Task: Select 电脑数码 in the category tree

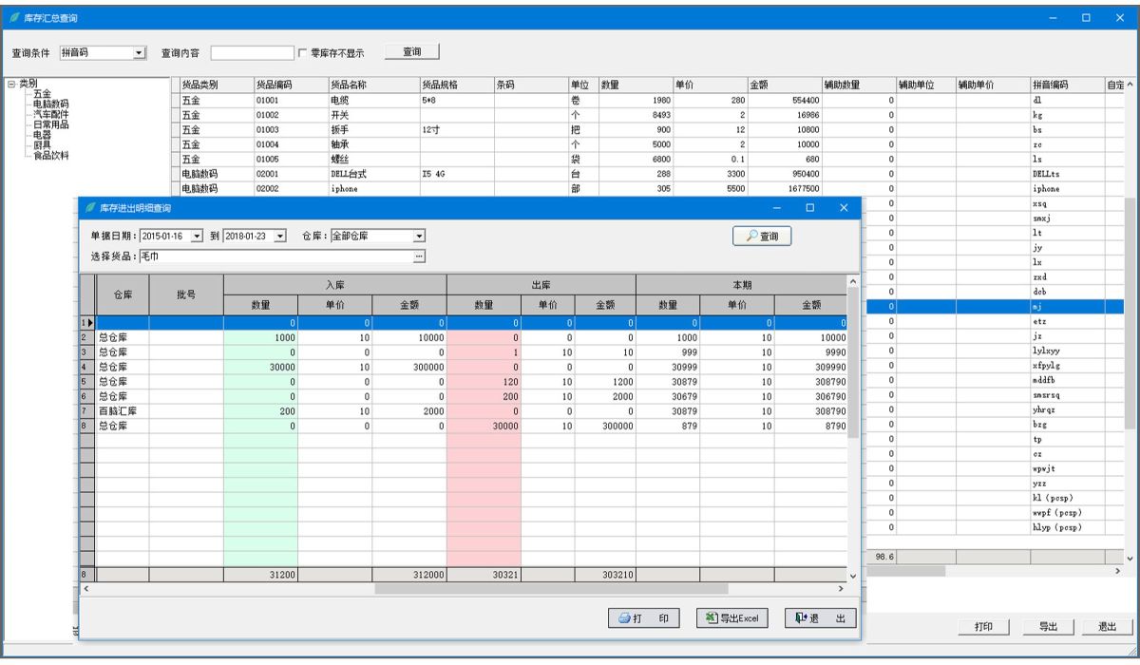Action: (51, 104)
